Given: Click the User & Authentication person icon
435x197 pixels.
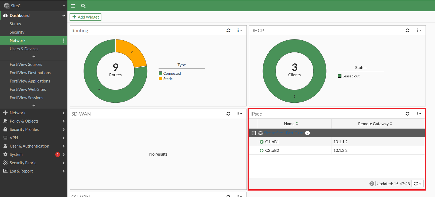Looking at the screenshot, I should pos(5,146).
